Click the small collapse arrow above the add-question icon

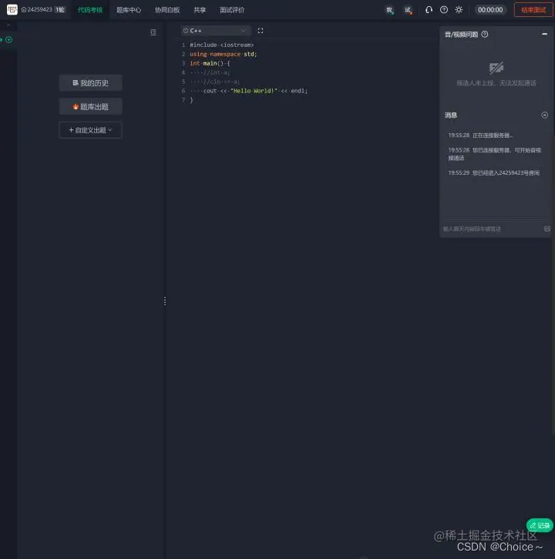click(8, 25)
